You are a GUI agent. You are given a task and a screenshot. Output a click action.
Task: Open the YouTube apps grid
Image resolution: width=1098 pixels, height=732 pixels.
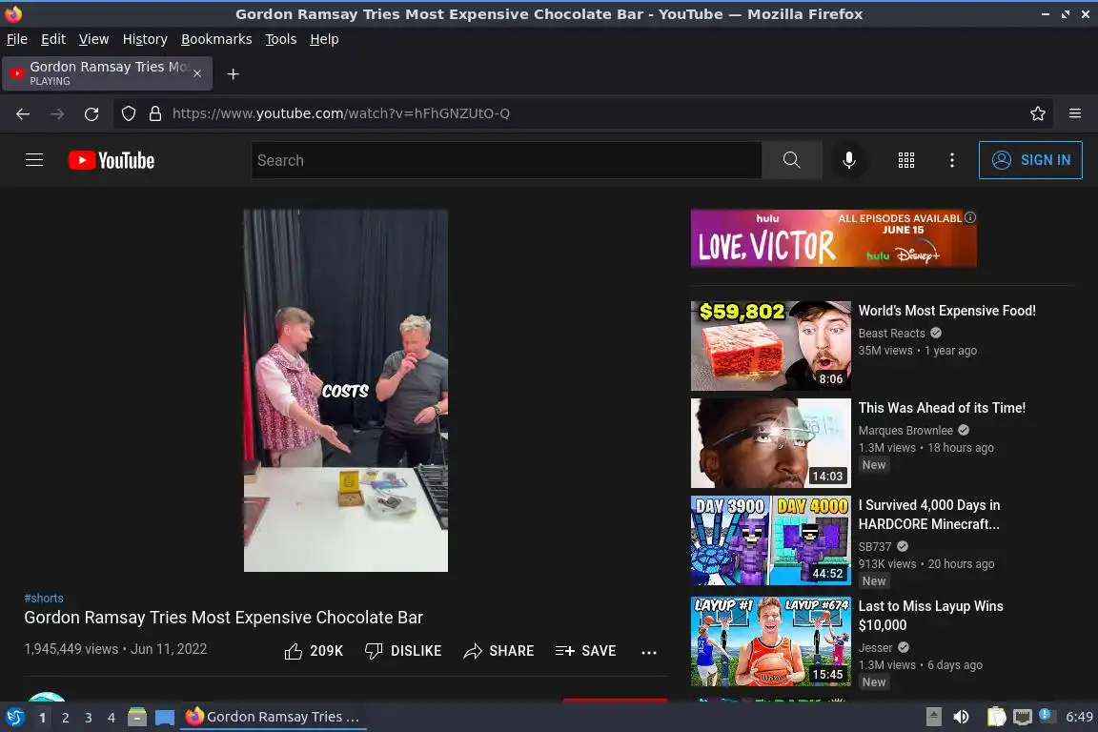click(906, 160)
